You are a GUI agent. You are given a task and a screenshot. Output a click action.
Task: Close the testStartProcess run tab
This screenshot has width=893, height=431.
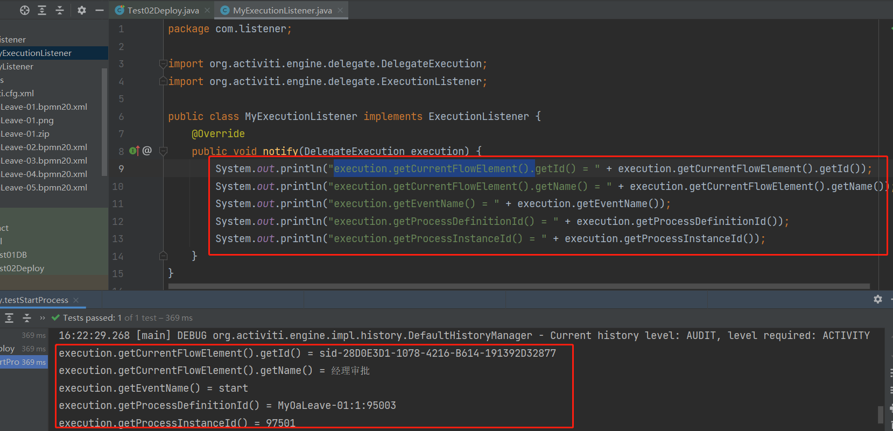click(x=76, y=300)
